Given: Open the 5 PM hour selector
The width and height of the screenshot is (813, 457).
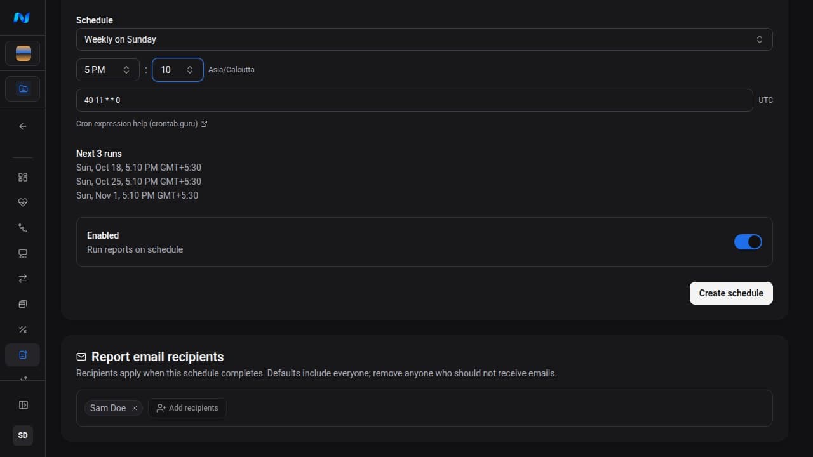Looking at the screenshot, I should point(108,70).
